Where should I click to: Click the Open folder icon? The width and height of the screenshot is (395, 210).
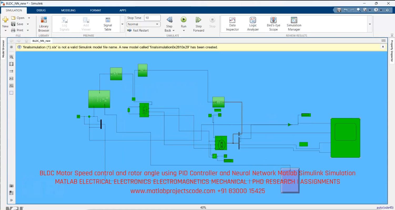pyautogui.click(x=13, y=18)
